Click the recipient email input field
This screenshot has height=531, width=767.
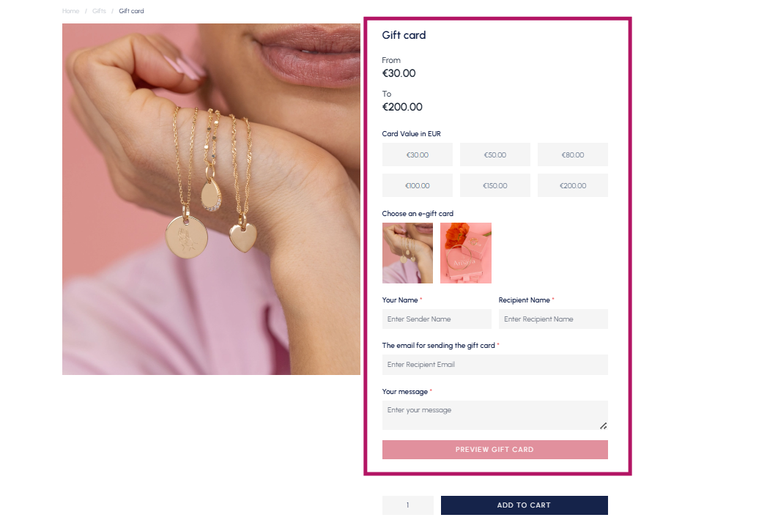[x=495, y=364]
